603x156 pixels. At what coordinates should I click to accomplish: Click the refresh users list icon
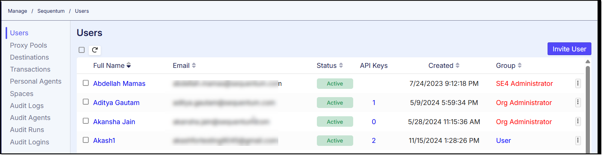tap(95, 50)
